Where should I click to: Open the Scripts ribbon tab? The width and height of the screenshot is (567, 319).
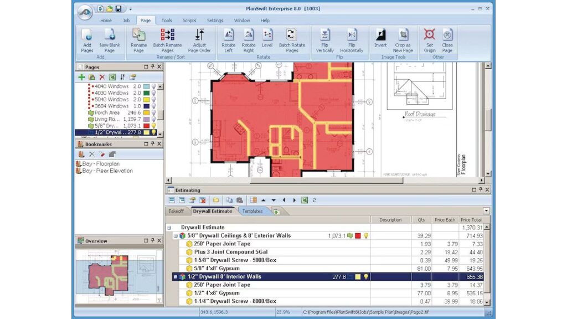[189, 20]
